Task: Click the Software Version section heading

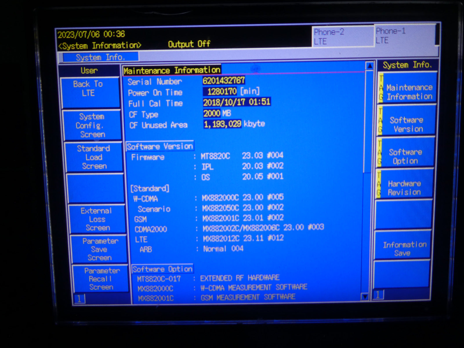Action: (x=160, y=146)
